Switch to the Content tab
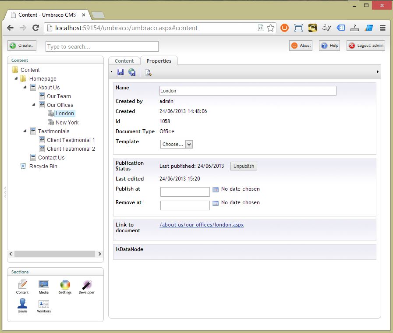 pyautogui.click(x=124, y=61)
